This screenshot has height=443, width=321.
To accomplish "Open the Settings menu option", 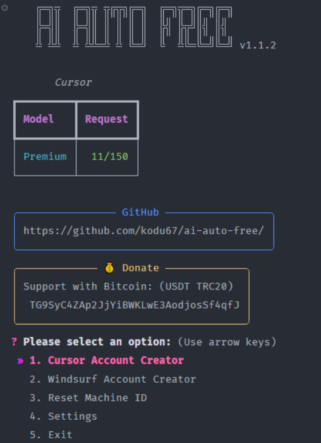I will (x=63, y=416).
